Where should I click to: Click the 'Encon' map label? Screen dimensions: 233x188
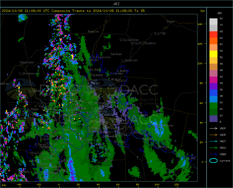171,21
